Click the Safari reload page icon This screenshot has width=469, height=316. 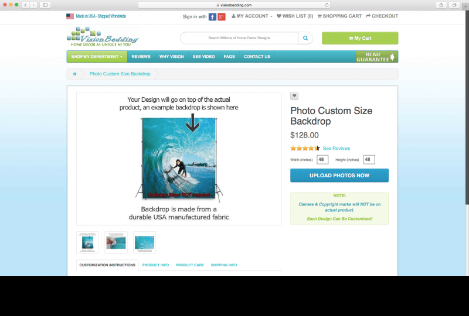[x=327, y=5]
